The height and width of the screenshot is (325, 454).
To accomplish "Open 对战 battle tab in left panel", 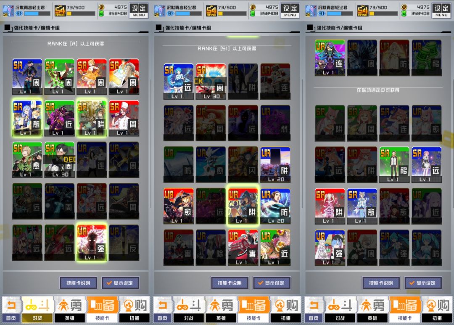I will (x=37, y=309).
